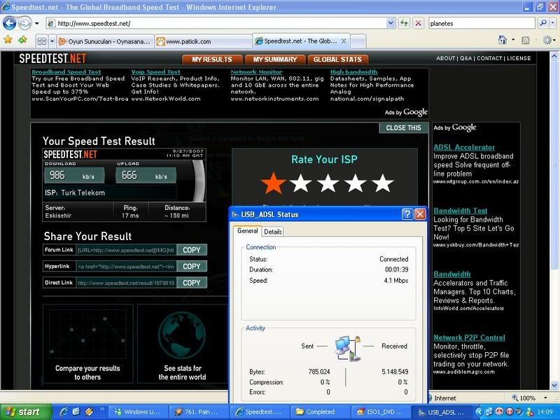Click the SPEEDTEST.NET logo in the header
Screen dimensions: 560x420
coord(53,59)
